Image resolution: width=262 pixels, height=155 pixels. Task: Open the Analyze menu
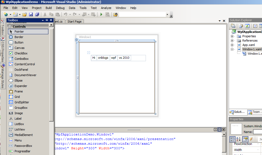pos(106,8)
